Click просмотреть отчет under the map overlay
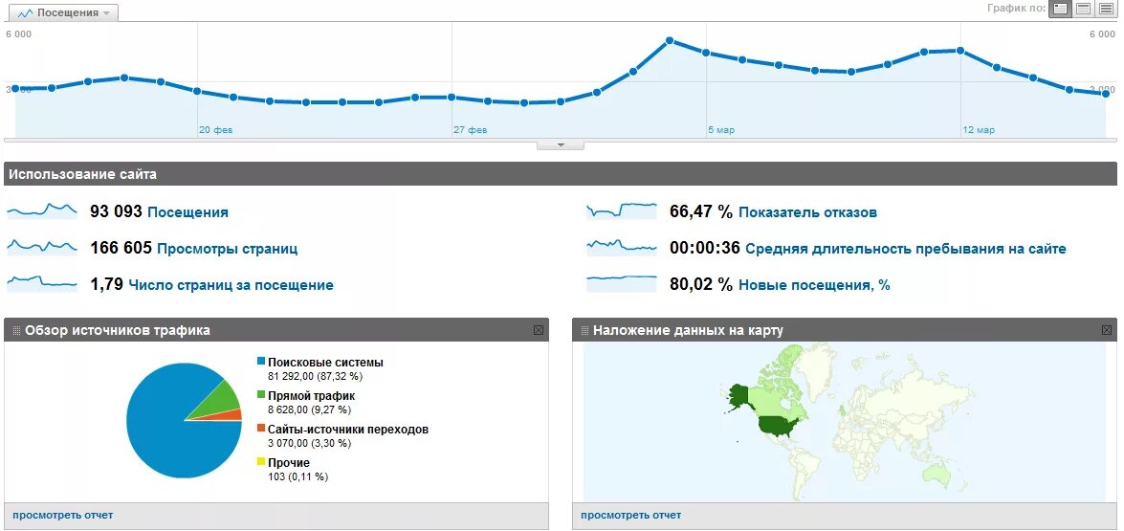Viewport: 1124px width, 531px height. (x=630, y=515)
